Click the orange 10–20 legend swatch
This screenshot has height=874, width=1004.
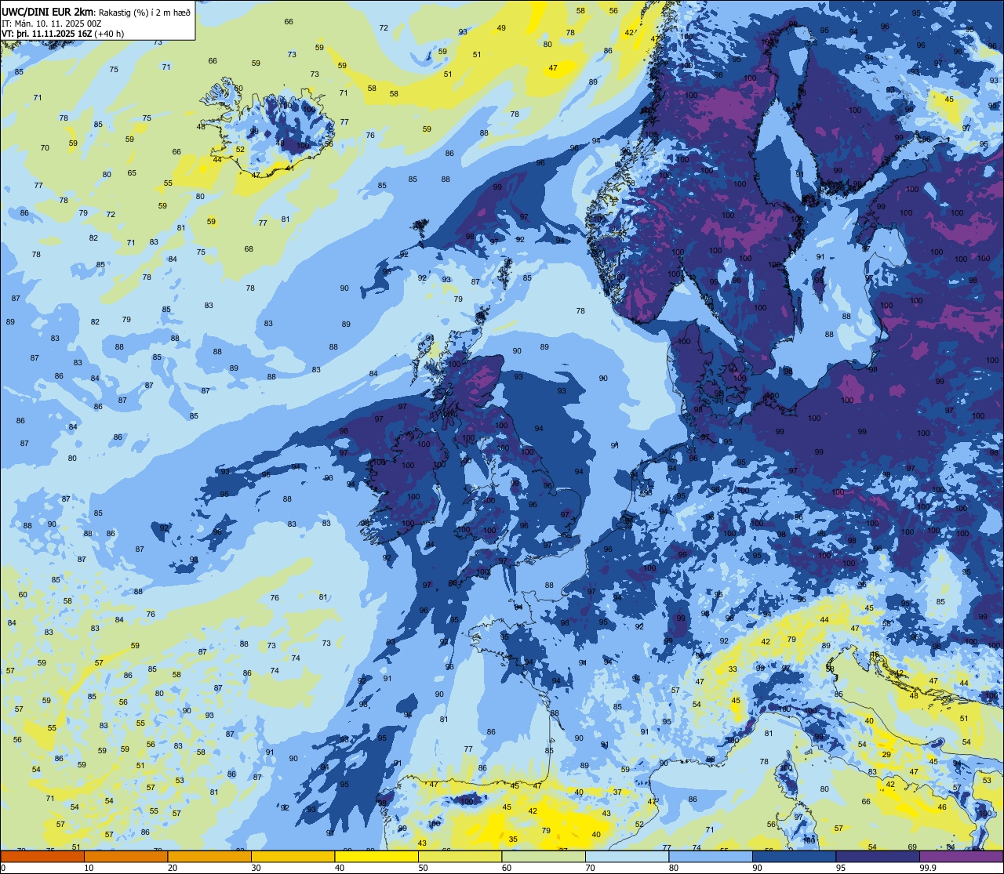(125, 856)
